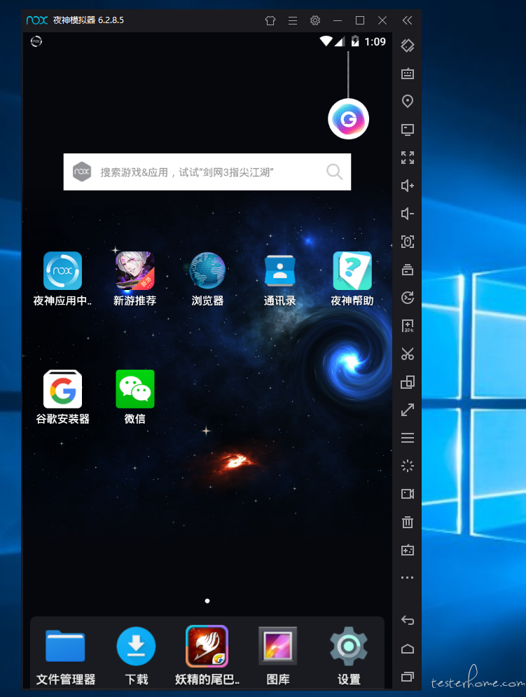The image size is (526, 697).
Task: Click the Nox logo in the window title bar
Action: [37, 20]
